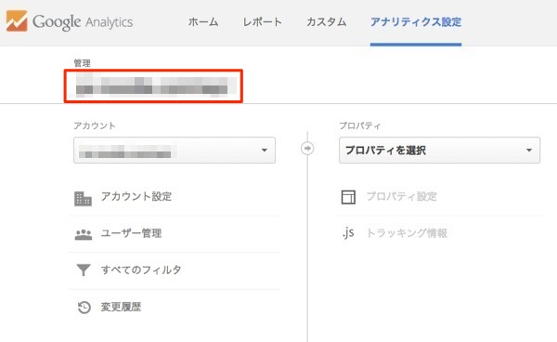Viewport: 557px width, 342px height.
Task: Switch to the レポート tab
Action: coord(262,22)
